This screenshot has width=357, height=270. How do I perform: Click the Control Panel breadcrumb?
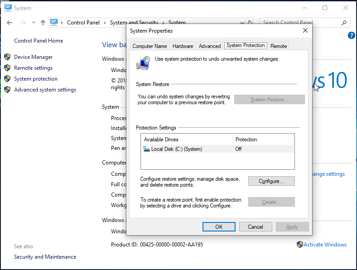(83, 23)
